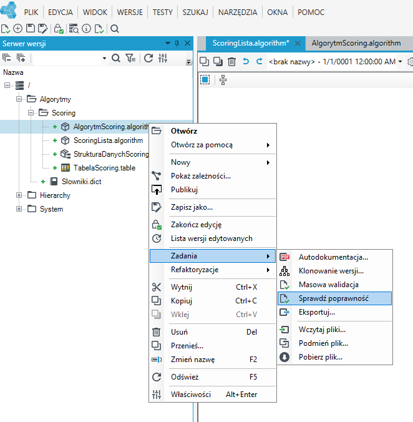Choose Otwórz in context menu
The height and width of the screenshot is (422, 413).
212,131
